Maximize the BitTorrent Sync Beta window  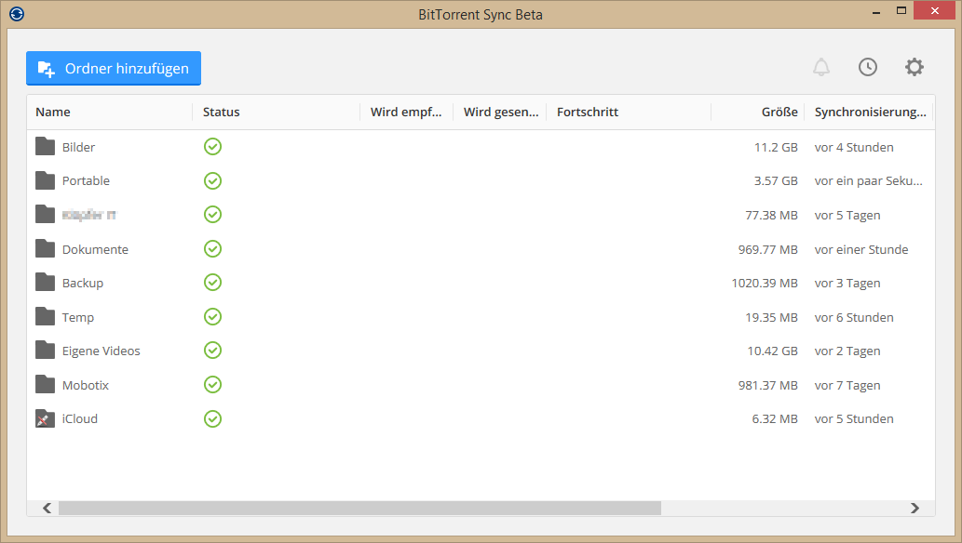[x=901, y=11]
